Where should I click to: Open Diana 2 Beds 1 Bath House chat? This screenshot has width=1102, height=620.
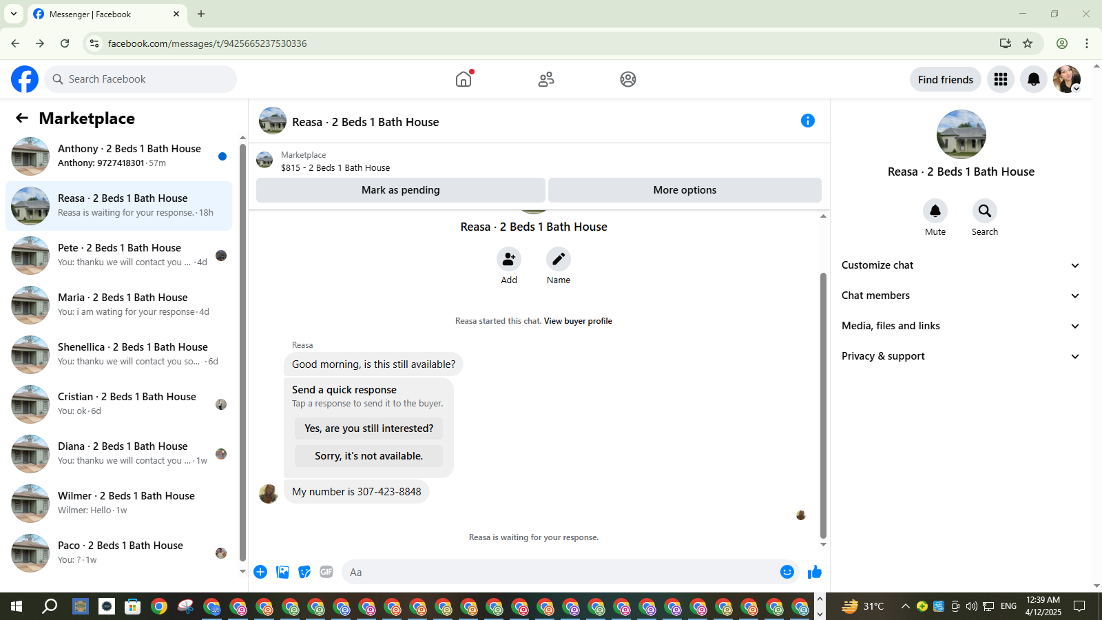pyautogui.click(x=119, y=454)
